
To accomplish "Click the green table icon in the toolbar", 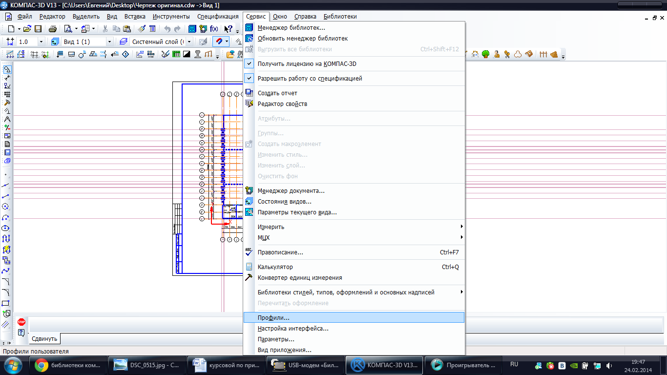I will coord(176,54).
